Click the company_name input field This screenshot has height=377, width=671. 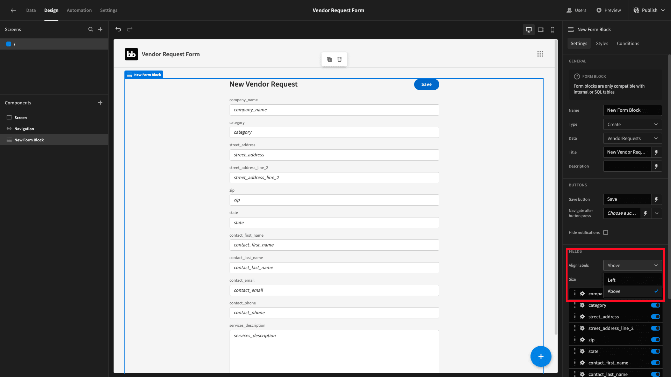(334, 110)
